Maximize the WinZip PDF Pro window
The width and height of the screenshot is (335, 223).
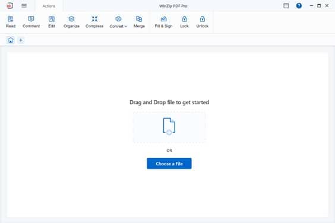[319, 6]
